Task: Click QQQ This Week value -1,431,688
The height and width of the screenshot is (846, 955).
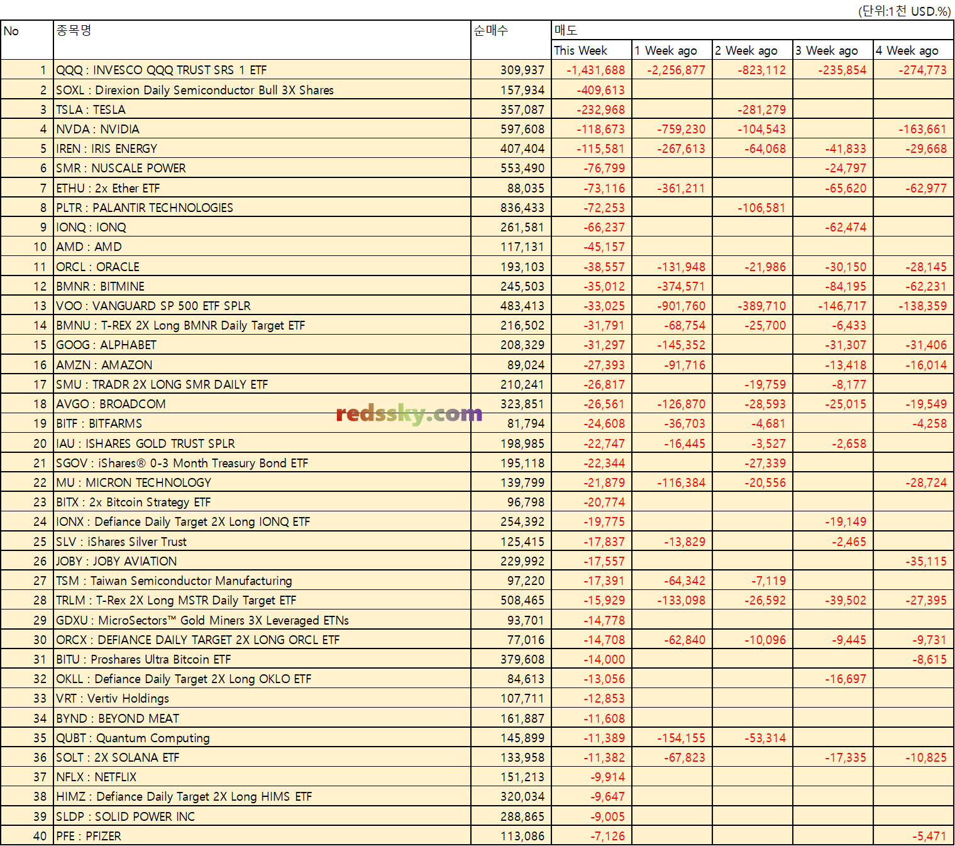Action: tap(592, 70)
